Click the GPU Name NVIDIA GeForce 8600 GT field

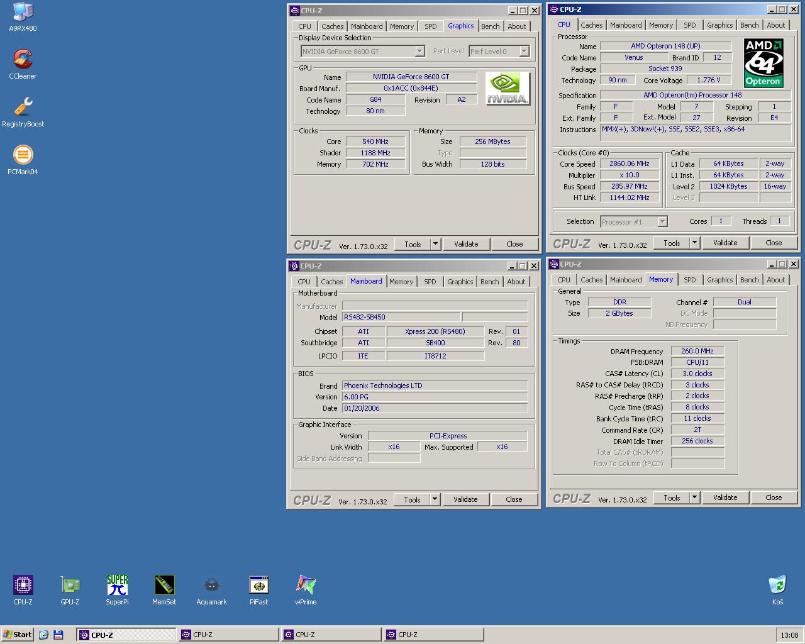point(411,77)
